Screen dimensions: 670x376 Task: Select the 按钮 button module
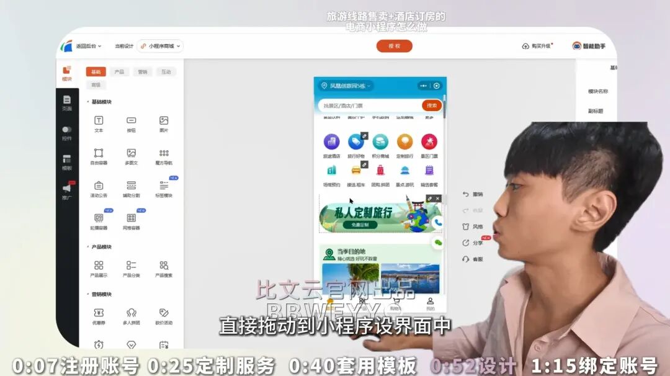pos(131,124)
